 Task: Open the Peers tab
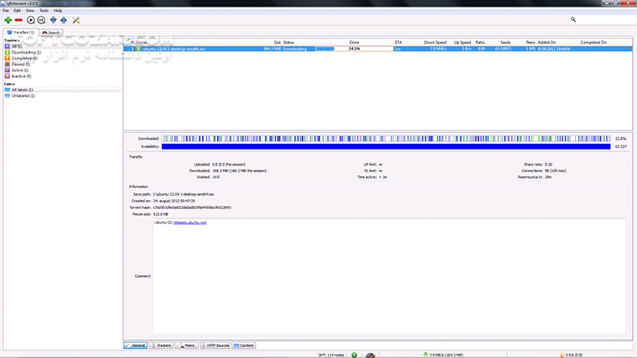186,345
